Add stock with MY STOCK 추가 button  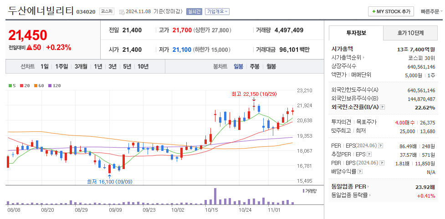[x=391, y=12]
